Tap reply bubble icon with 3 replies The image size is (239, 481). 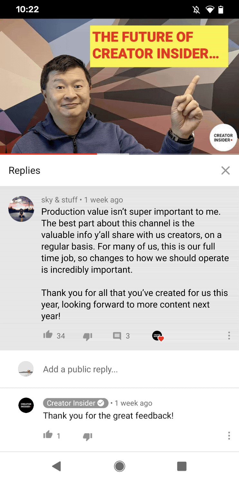[x=117, y=336]
